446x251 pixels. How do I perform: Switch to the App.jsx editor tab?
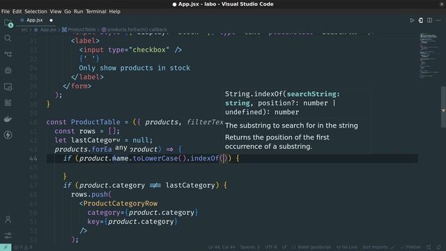pos(34,20)
